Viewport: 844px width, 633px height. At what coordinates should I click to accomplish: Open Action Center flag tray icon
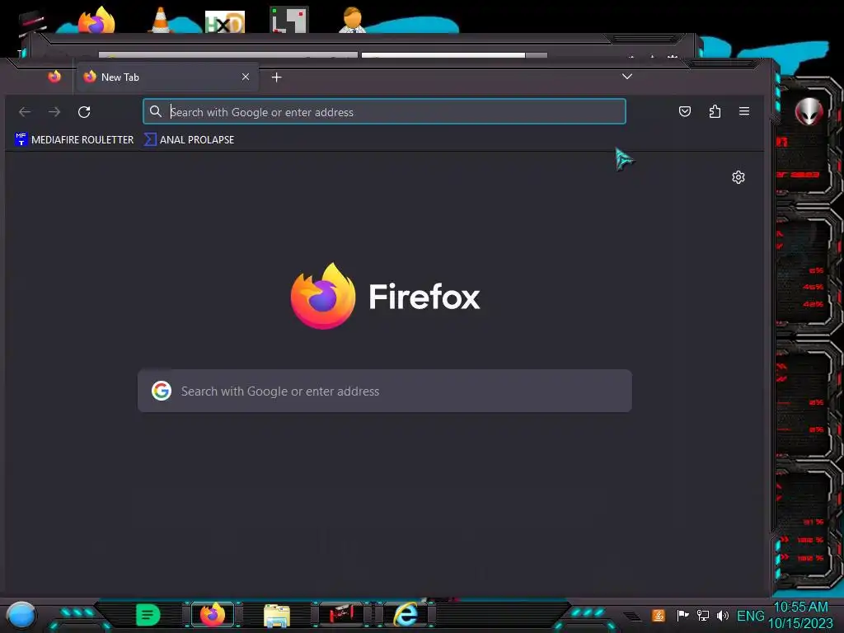pyautogui.click(x=682, y=615)
